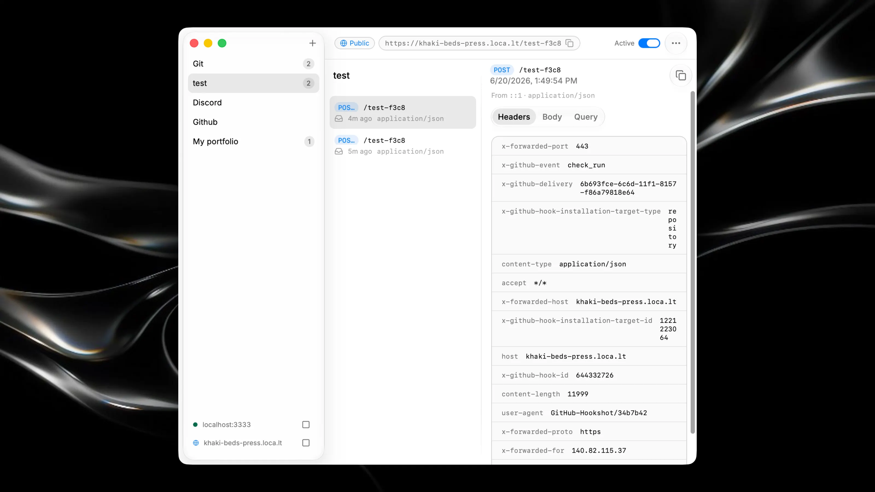Click the x-github-event value check_run
Viewport: 875px width, 492px height.
click(586, 165)
